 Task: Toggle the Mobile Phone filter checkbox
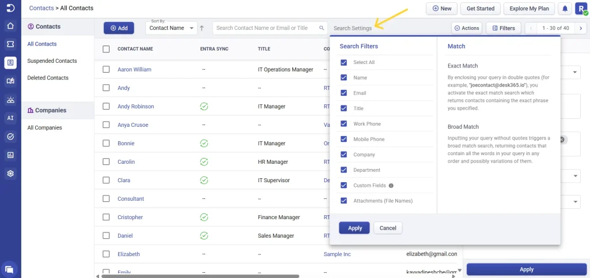343,139
